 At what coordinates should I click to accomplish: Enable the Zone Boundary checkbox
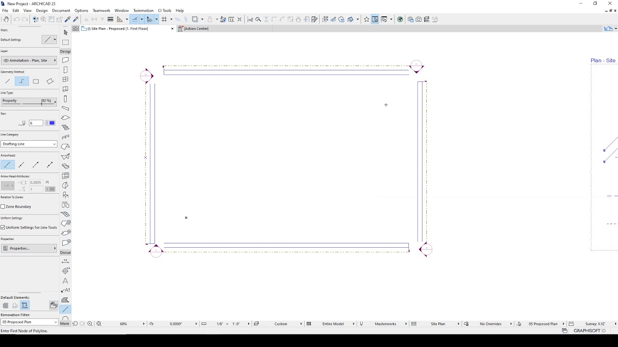3,206
